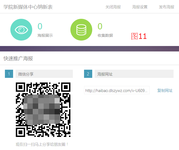Click the teal eye icon for poster views
Viewport: 179px width, 150px height.
point(21,29)
